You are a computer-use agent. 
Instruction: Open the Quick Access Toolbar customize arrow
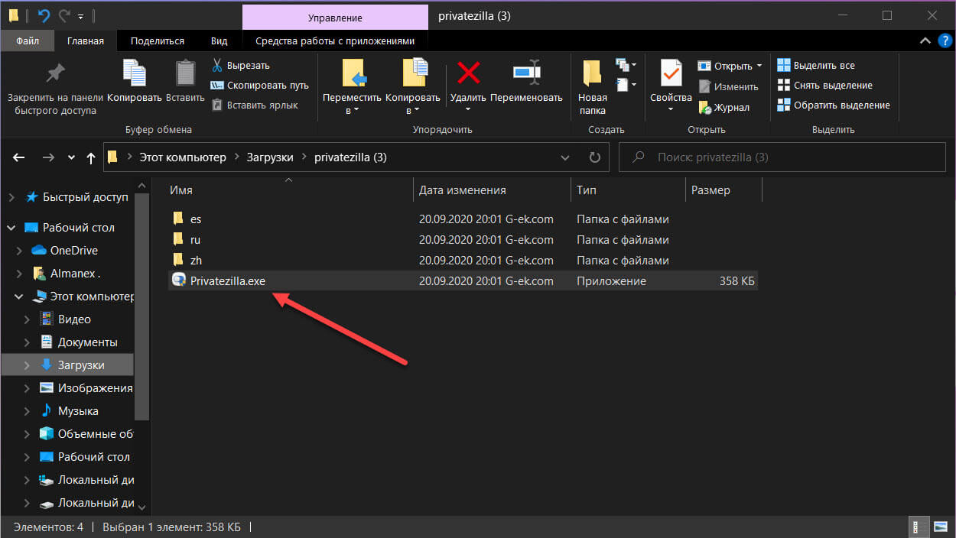tap(80, 16)
